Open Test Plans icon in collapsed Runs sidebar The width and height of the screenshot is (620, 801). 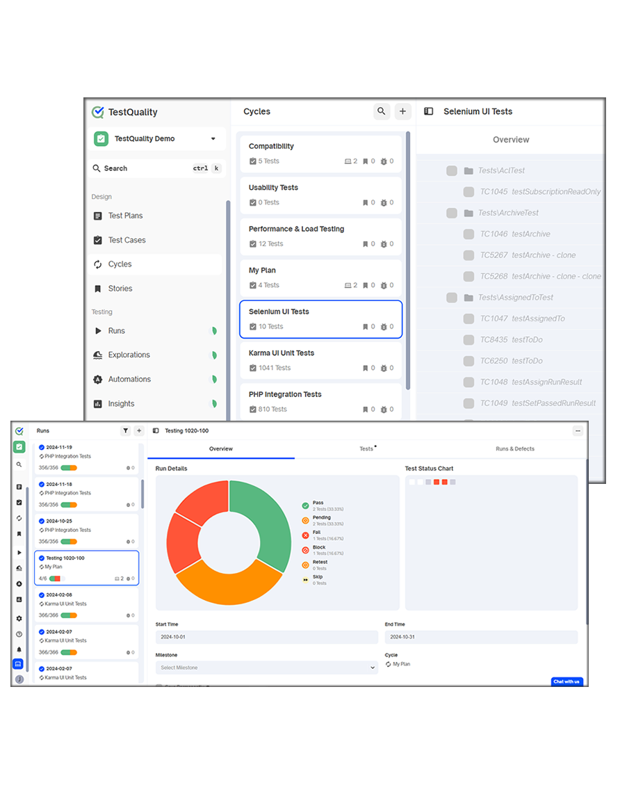tap(19, 487)
